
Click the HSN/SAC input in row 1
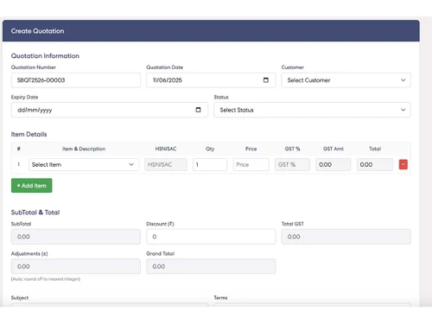coord(166,164)
